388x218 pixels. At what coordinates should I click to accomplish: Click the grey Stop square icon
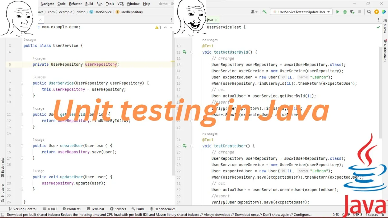[x=360, y=12]
